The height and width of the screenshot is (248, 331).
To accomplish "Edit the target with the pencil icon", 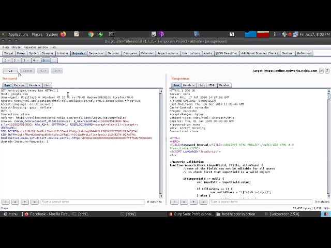I will point(321,71).
